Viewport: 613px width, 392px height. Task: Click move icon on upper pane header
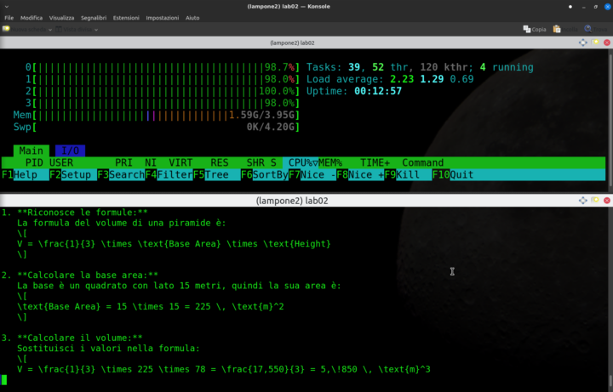(x=583, y=43)
